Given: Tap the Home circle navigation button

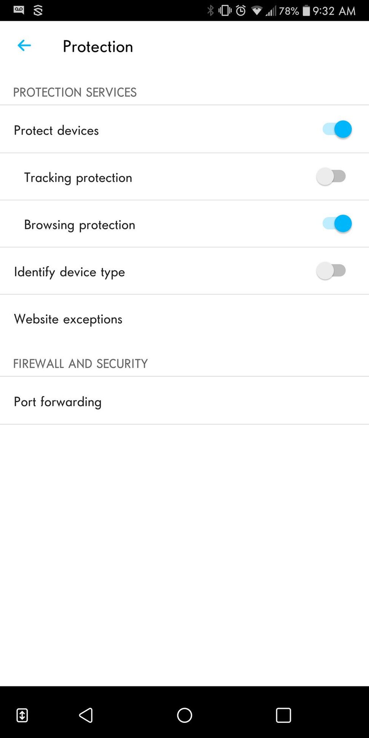Looking at the screenshot, I should tap(184, 715).
